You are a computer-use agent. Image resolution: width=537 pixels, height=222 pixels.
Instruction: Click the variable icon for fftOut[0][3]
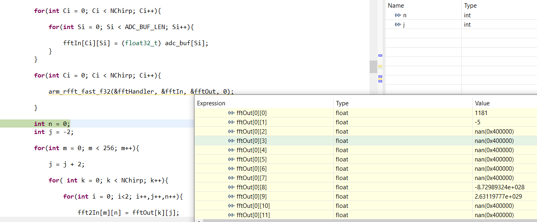[x=231, y=141]
